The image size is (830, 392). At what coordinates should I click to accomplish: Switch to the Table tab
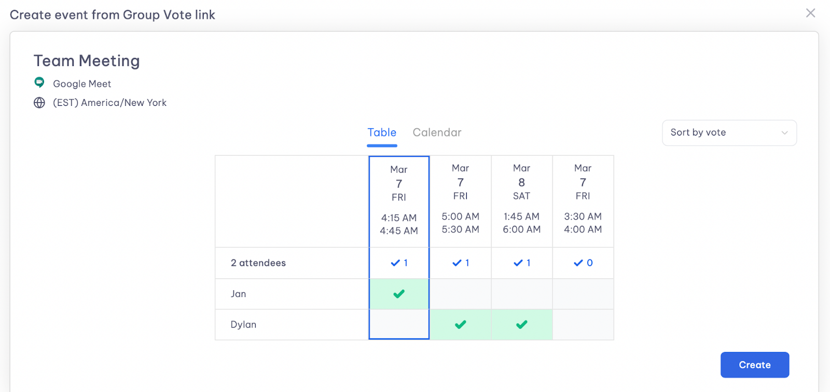[382, 132]
